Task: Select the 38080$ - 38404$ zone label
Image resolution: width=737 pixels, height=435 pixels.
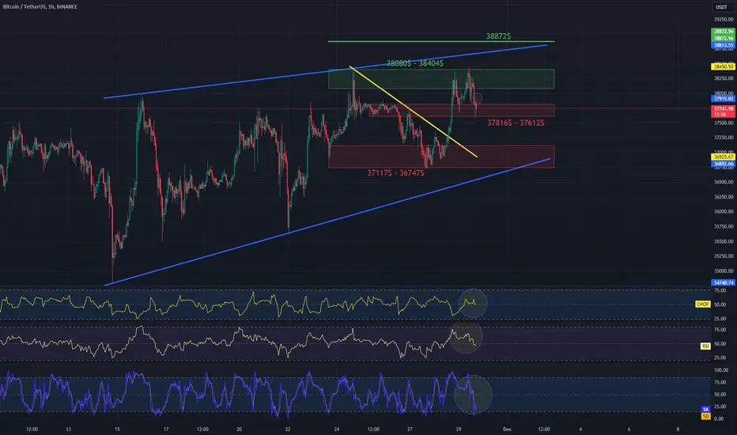Action: pos(414,63)
